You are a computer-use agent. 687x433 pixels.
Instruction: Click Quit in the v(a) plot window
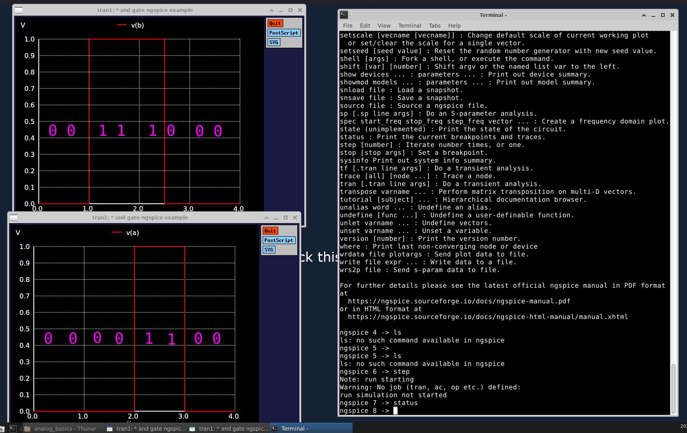(270, 231)
